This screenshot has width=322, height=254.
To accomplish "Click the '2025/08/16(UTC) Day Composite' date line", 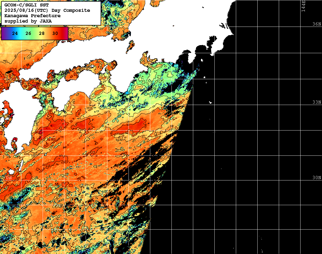I will (47, 10).
